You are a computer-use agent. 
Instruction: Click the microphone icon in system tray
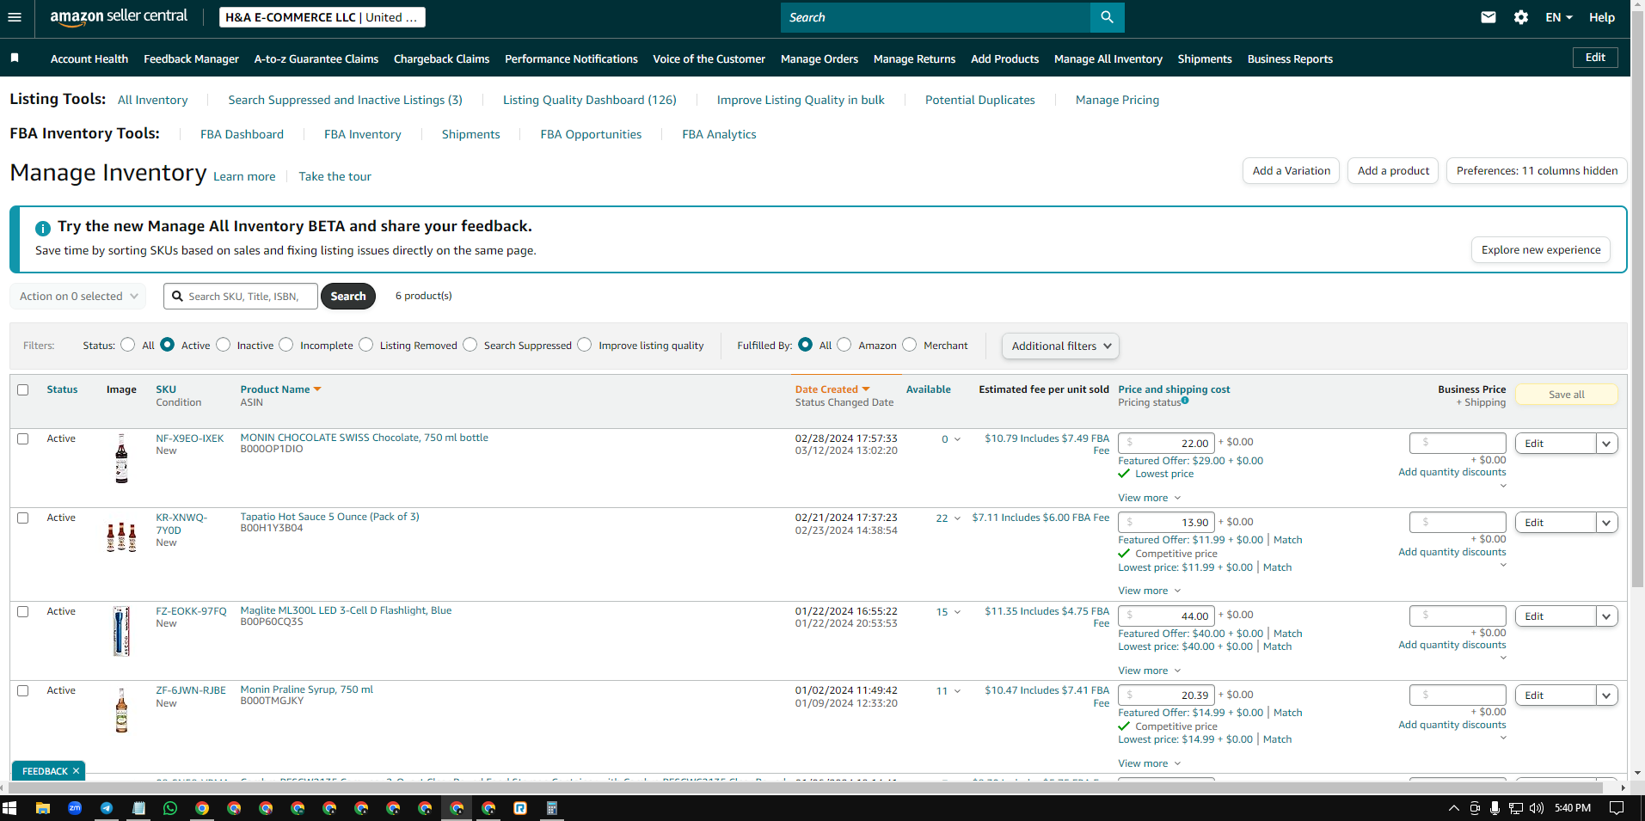[1495, 808]
